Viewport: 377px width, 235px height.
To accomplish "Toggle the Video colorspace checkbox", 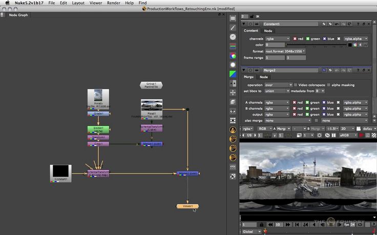I will coord(296,85).
